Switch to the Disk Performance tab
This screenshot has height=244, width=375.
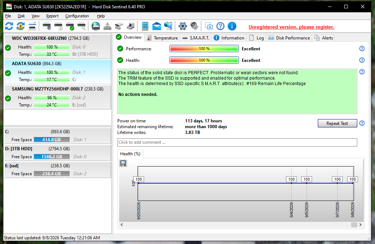coord(289,38)
